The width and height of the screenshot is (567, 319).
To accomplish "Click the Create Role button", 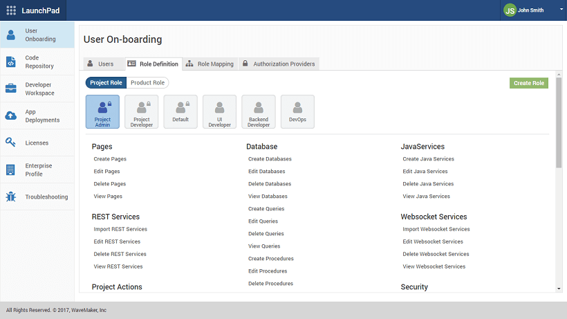I will coord(528,83).
